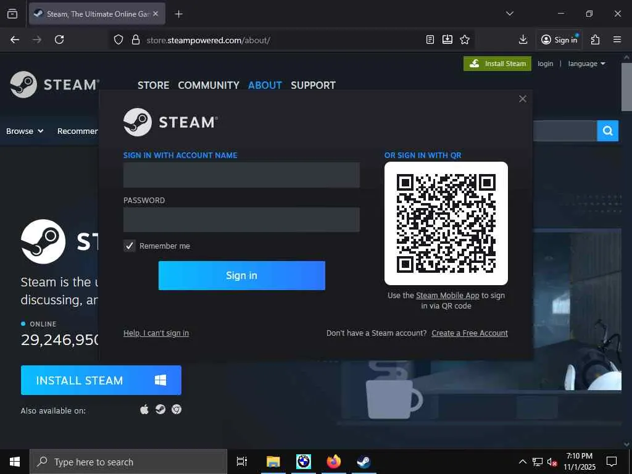Show hidden system tray icons
The width and height of the screenshot is (632, 474).
tap(522, 462)
